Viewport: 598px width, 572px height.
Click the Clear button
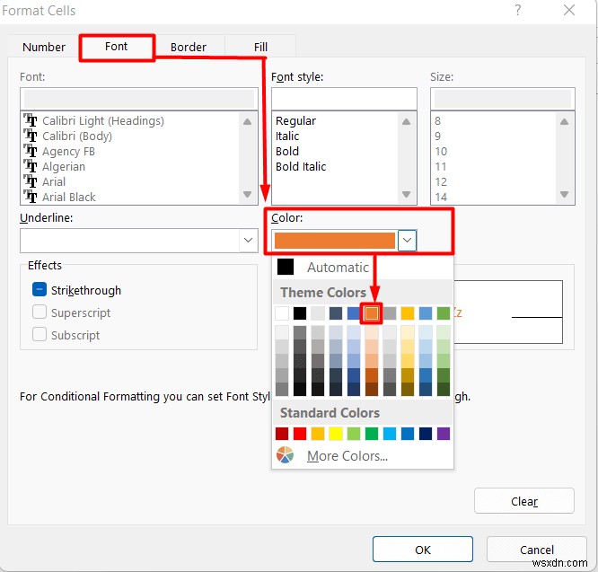click(x=524, y=501)
